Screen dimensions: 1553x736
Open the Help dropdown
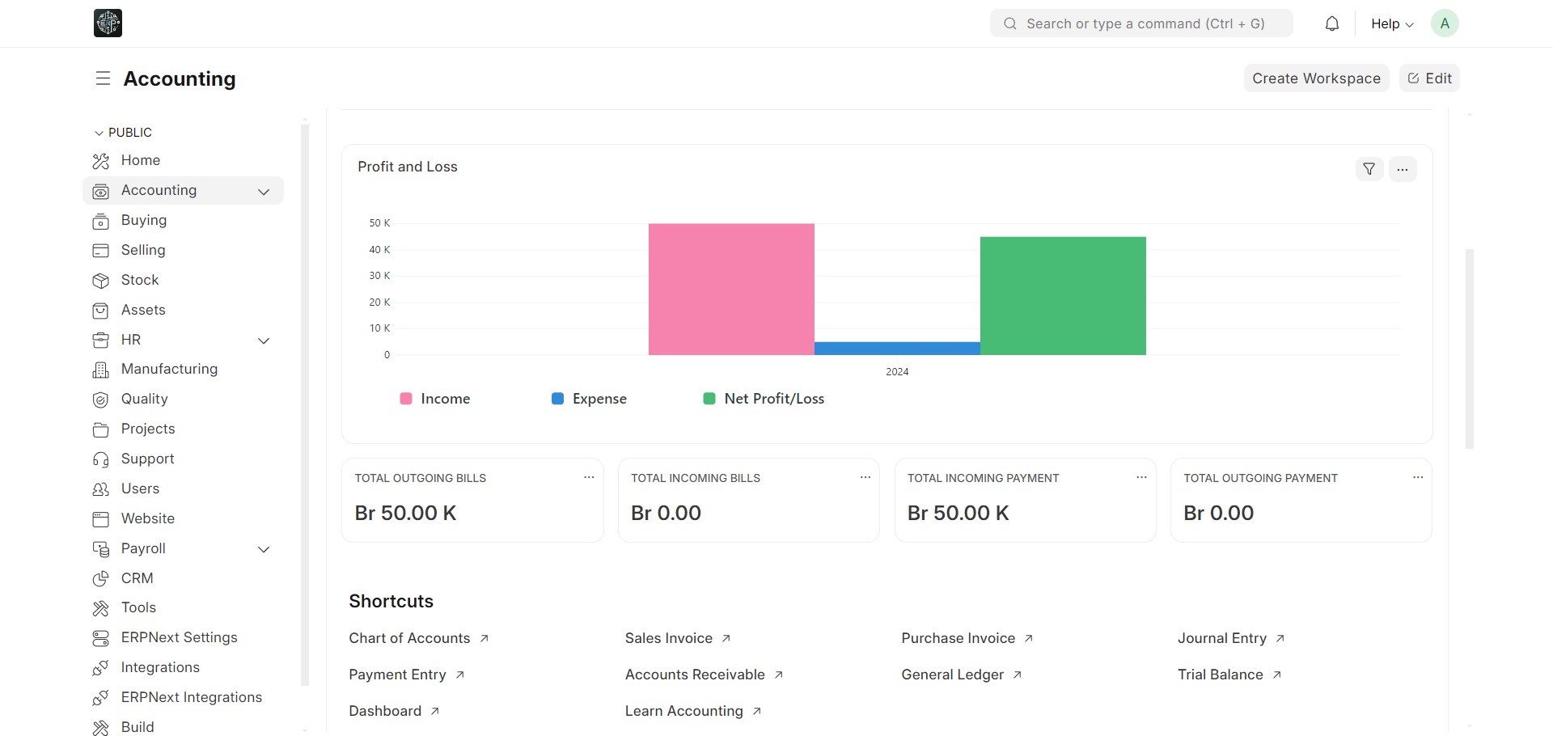coord(1391,23)
